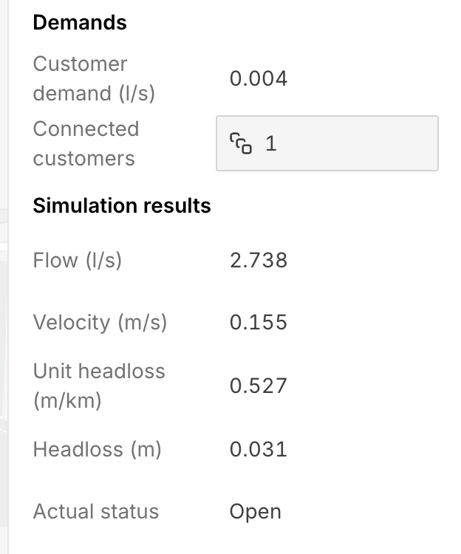
Task: Click the Velocity (m/s) label
Action: click(x=100, y=323)
